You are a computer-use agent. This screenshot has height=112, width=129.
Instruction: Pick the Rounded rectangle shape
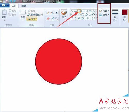(86, 11)
